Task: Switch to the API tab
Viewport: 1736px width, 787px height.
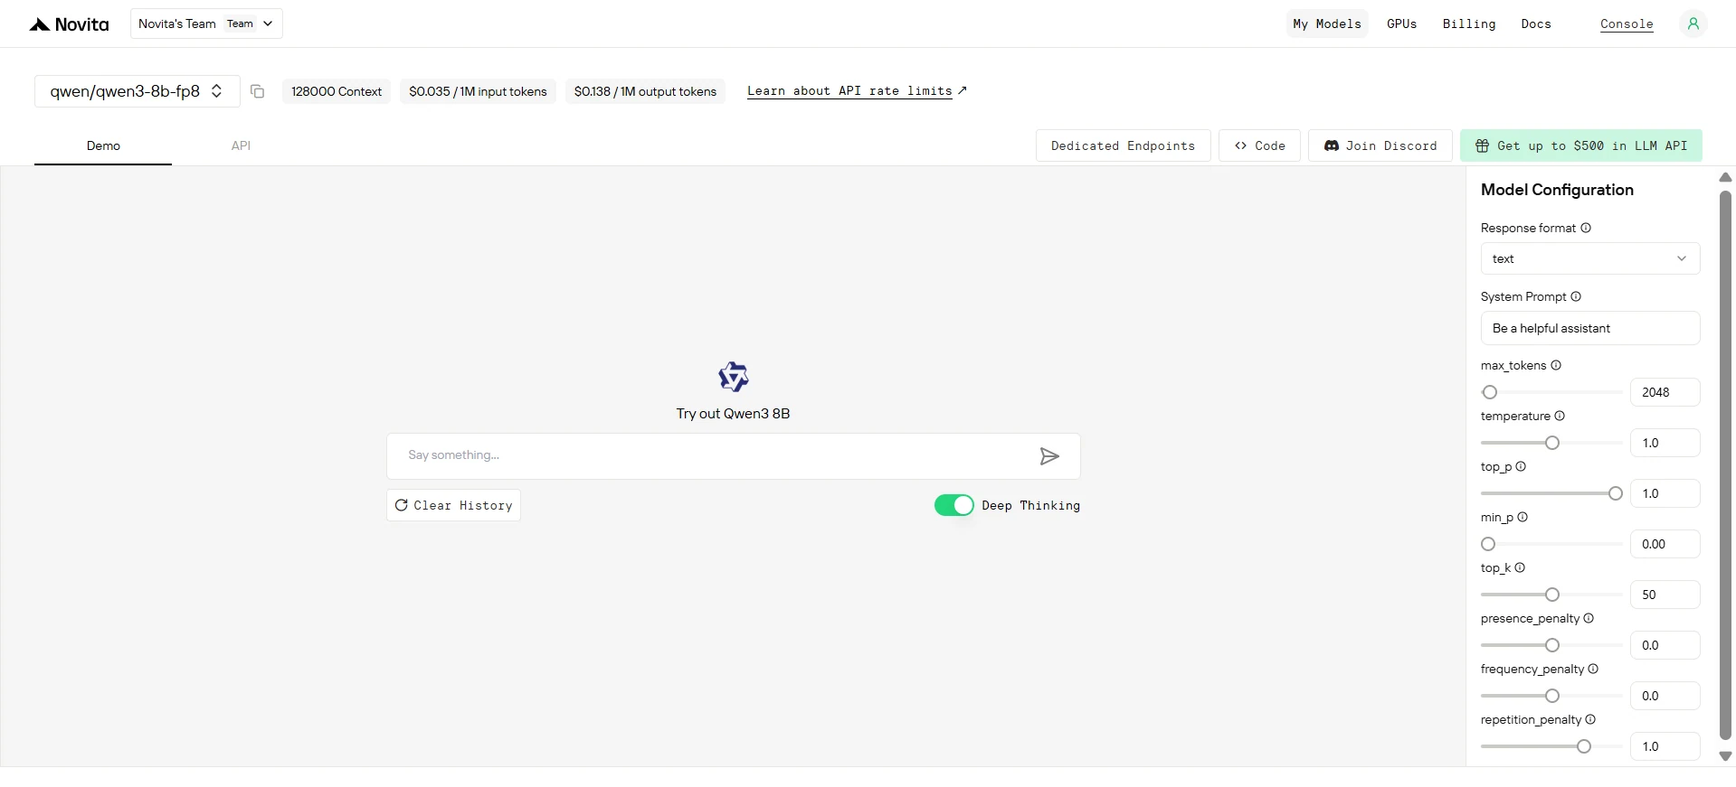Action: point(241,145)
